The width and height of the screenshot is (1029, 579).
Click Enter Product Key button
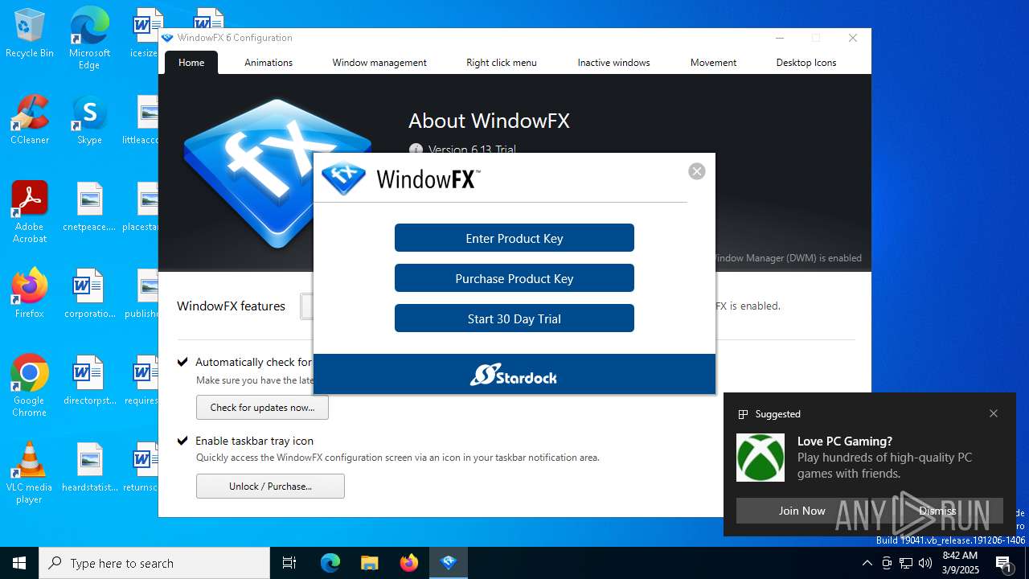click(x=514, y=238)
